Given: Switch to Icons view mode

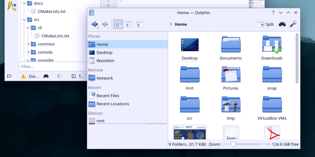Looking at the screenshot, I should click(118, 24).
